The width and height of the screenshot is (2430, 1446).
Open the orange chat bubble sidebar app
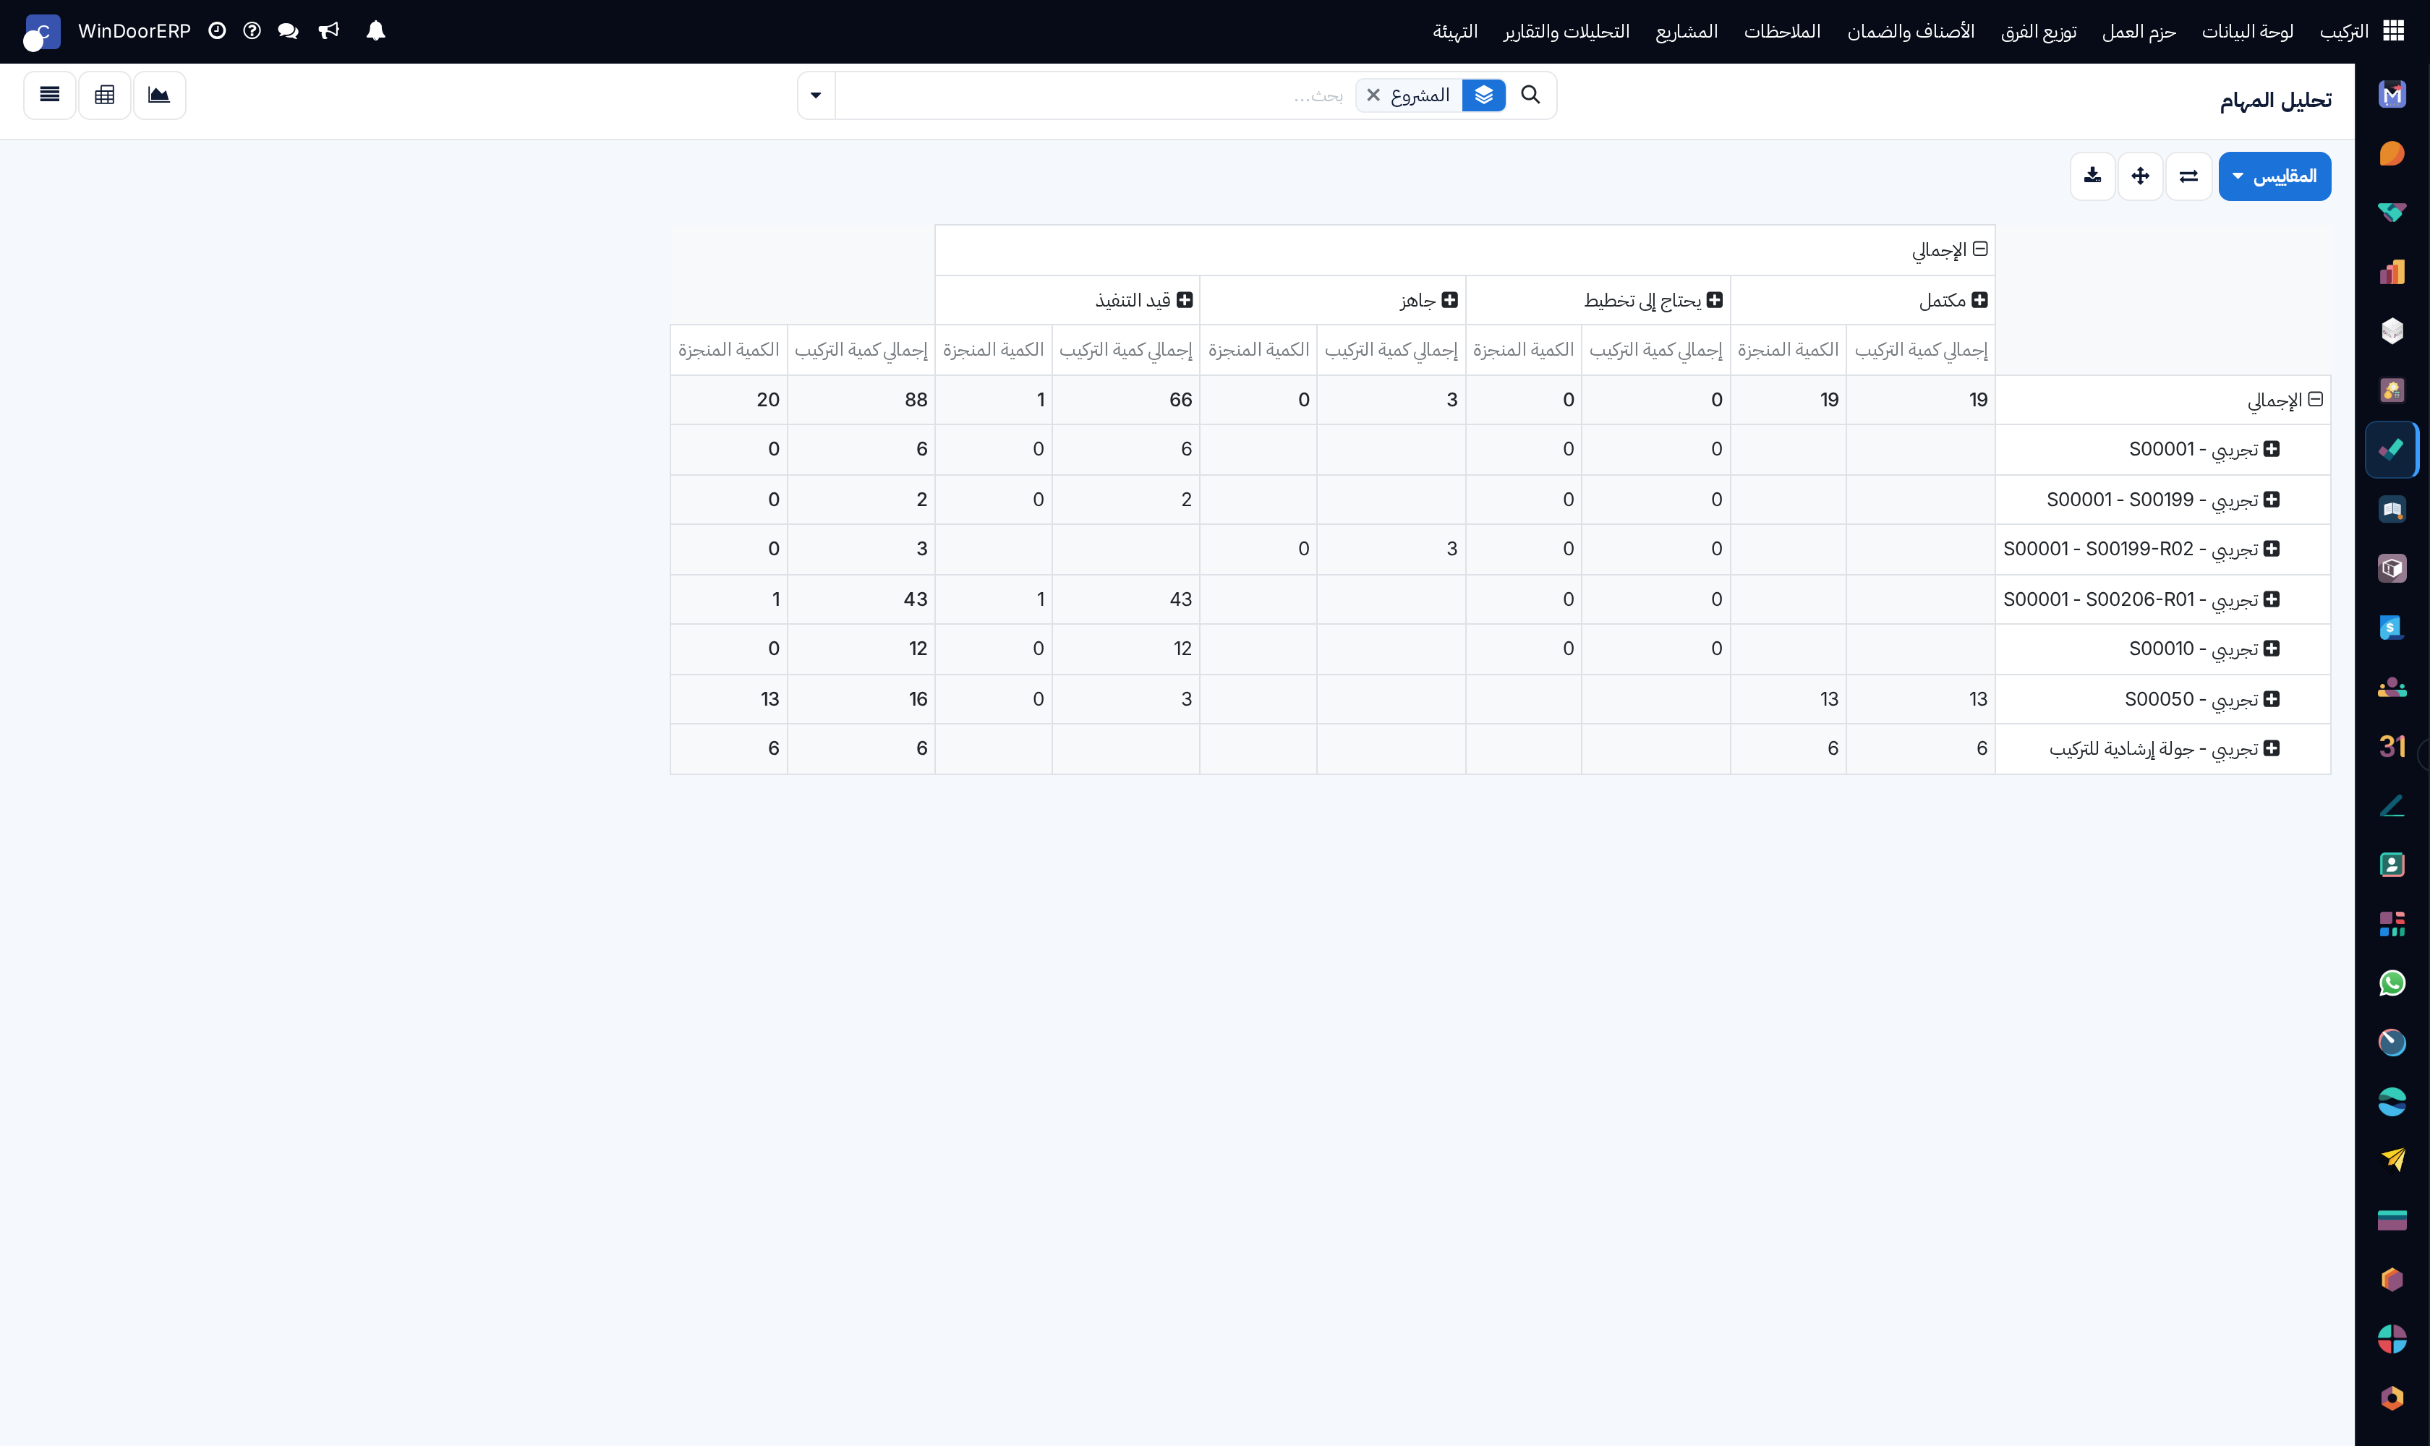pos(2392,154)
